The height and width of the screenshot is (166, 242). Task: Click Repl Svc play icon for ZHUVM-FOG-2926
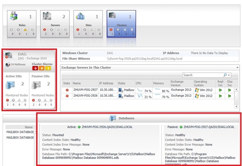pyautogui.click(x=220, y=96)
